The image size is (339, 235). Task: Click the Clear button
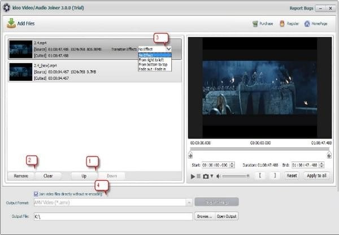(x=48, y=176)
